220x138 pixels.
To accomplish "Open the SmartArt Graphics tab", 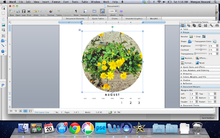I will [134, 19].
